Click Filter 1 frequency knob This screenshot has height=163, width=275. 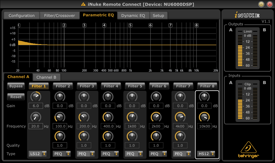(x=36, y=117)
